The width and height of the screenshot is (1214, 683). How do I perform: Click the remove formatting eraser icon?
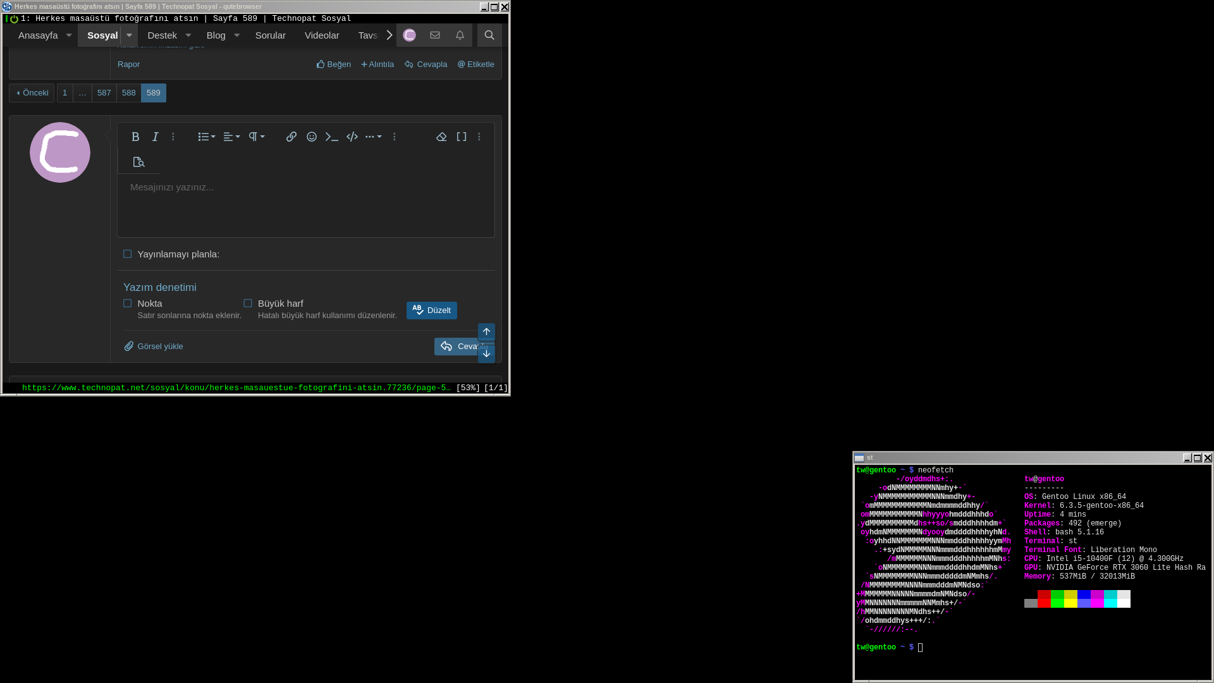pos(441,137)
